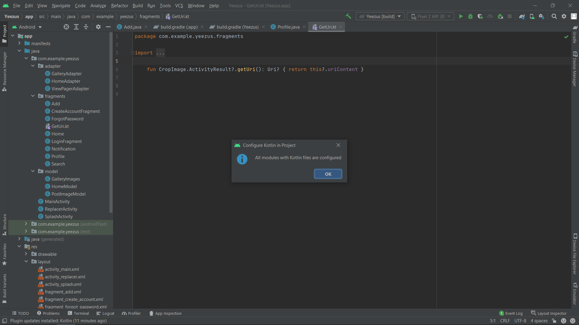
Task: Open the SDK Manager cube icon
Action: (x=542, y=16)
